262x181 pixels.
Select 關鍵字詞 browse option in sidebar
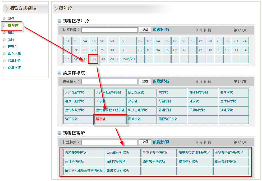14,68
